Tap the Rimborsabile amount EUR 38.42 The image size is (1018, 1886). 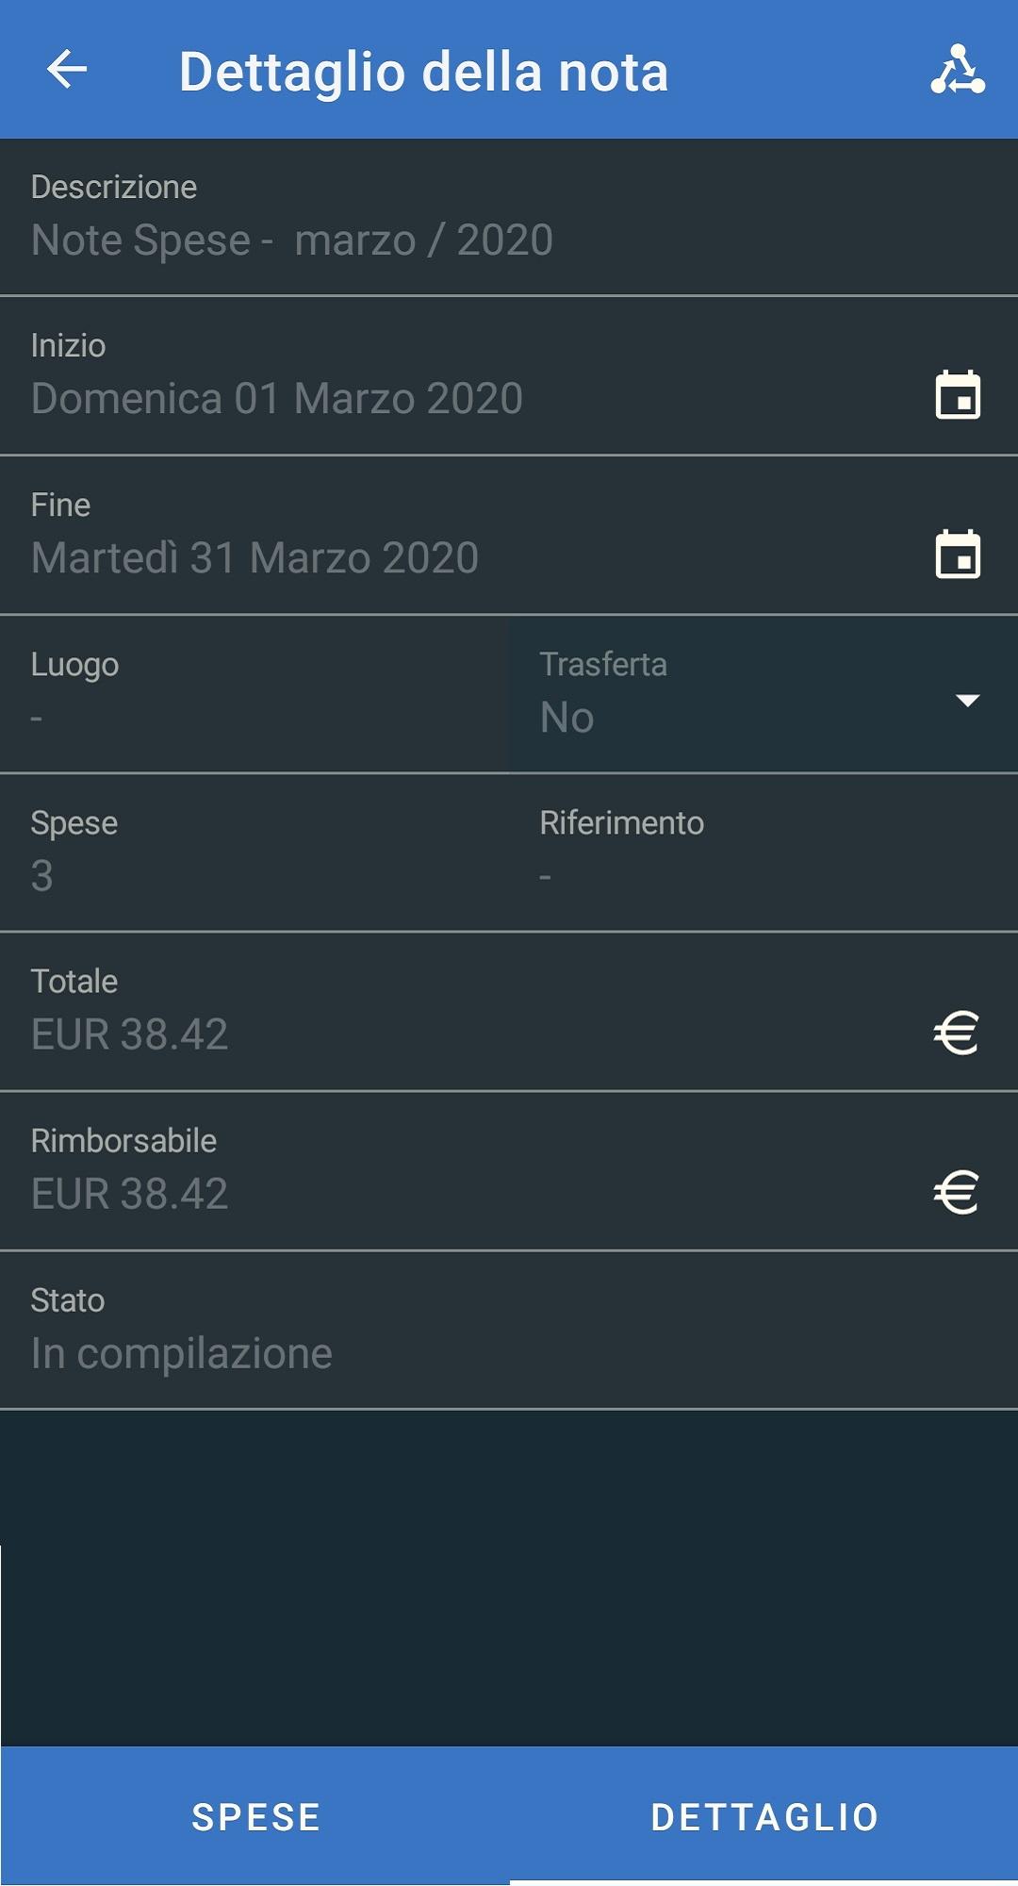coord(129,1194)
